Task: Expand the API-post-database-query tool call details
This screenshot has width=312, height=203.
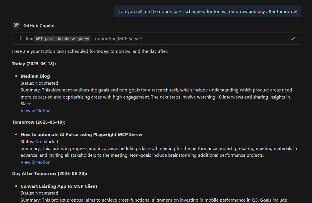Action: click(20, 38)
